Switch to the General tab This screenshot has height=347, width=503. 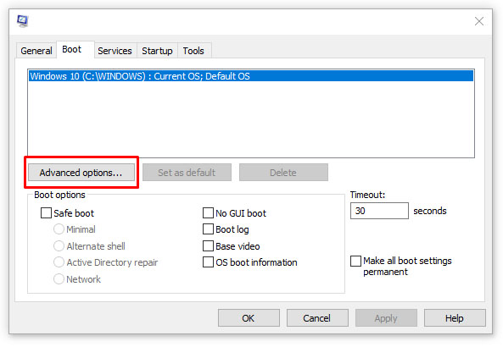click(36, 51)
